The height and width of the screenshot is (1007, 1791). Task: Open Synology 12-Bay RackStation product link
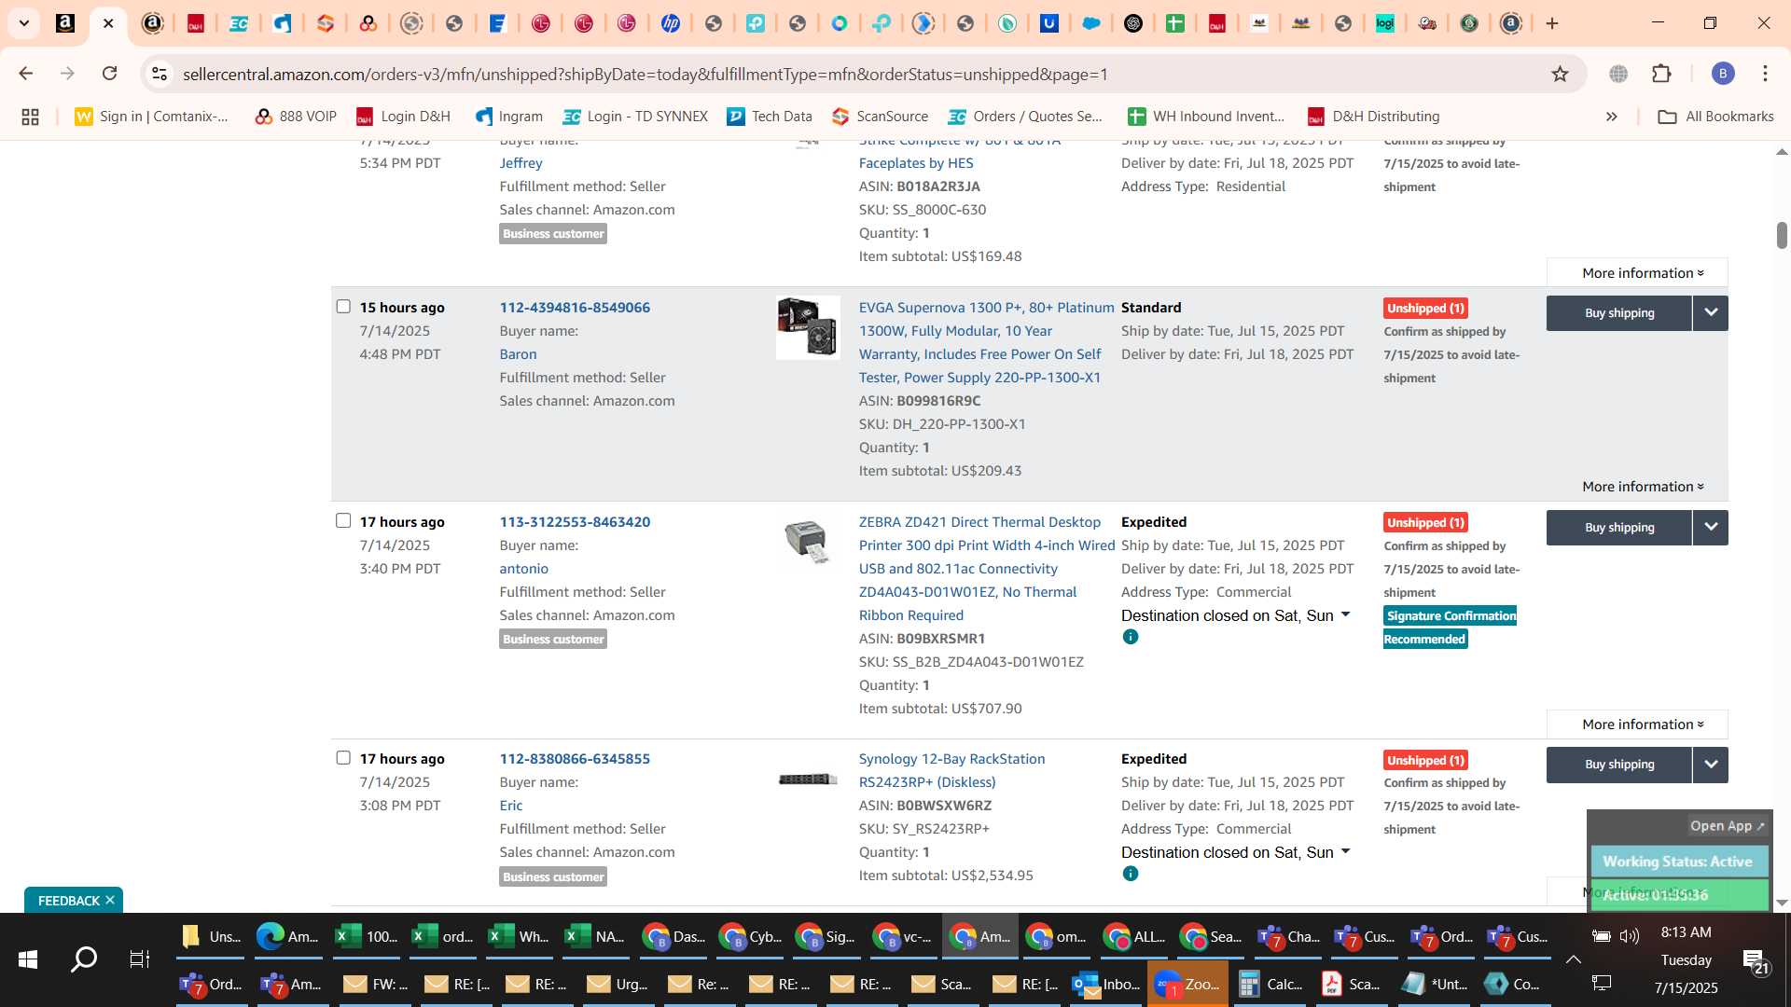951,770
